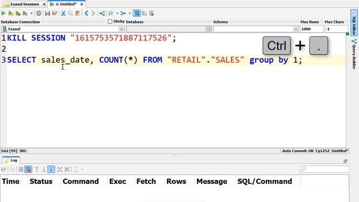This screenshot has width=359, height=202.
Task: Click the detach Log panel icon
Action: pos(346,161)
